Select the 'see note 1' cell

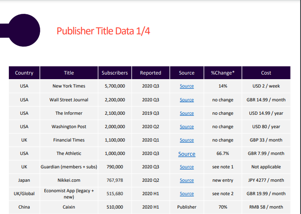(223, 167)
